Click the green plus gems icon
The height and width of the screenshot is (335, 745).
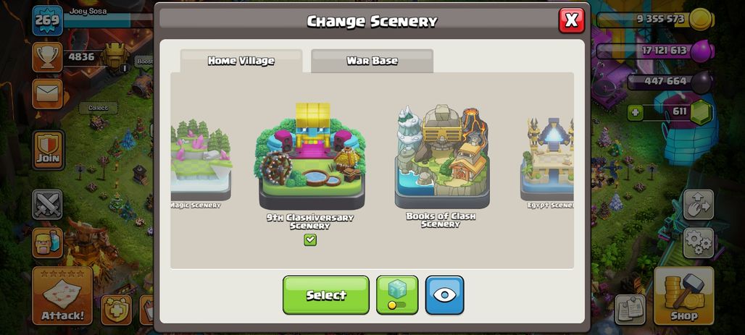[636, 114]
